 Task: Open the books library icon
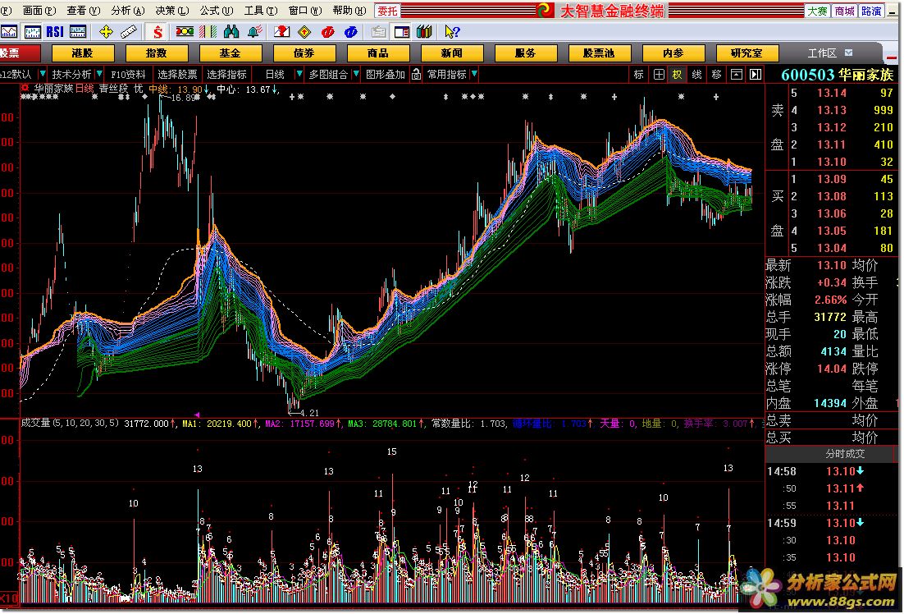(x=424, y=32)
